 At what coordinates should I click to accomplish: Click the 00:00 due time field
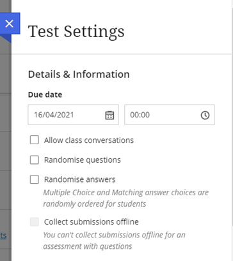coord(170,115)
